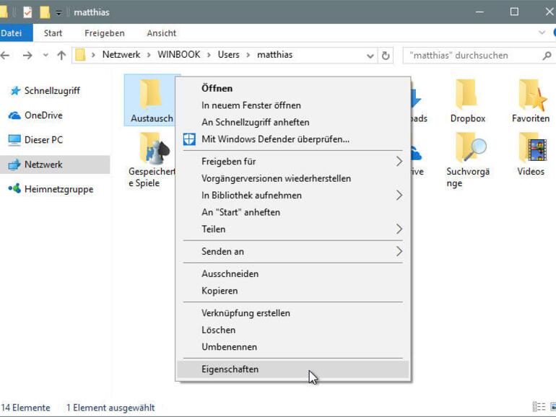Choose Verknüpfung erstellen
Viewport: 556px width, 417px height.
point(293,313)
